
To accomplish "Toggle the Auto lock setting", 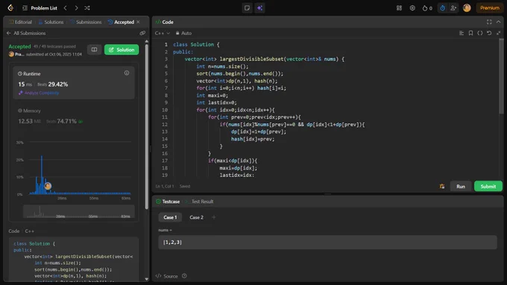I will [x=183, y=33].
